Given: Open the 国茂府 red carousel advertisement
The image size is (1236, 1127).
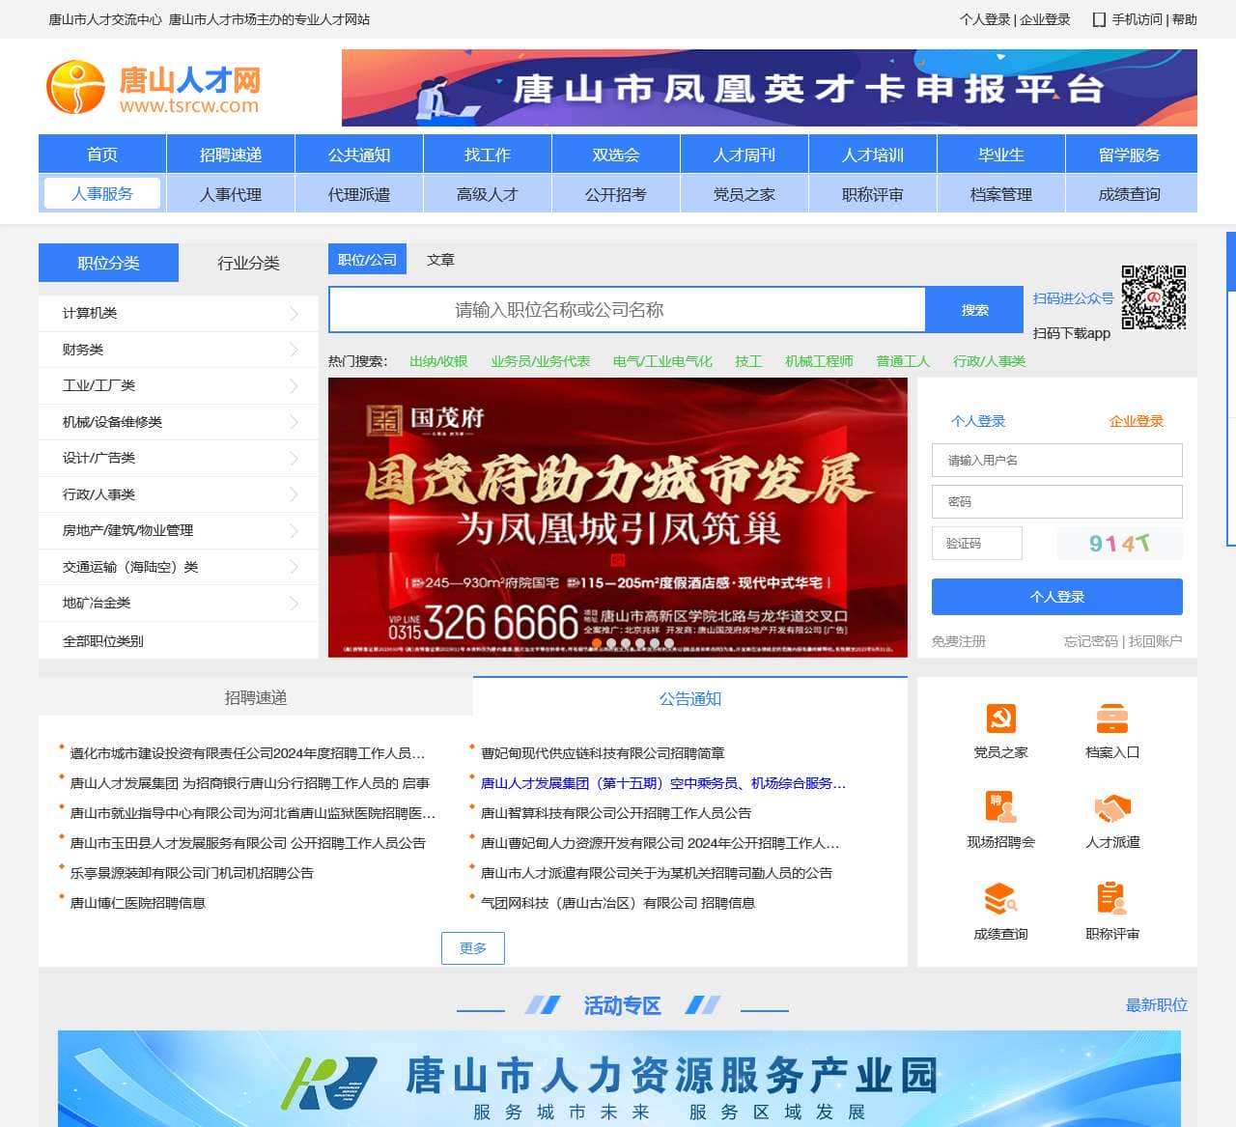Looking at the screenshot, I should (x=618, y=518).
